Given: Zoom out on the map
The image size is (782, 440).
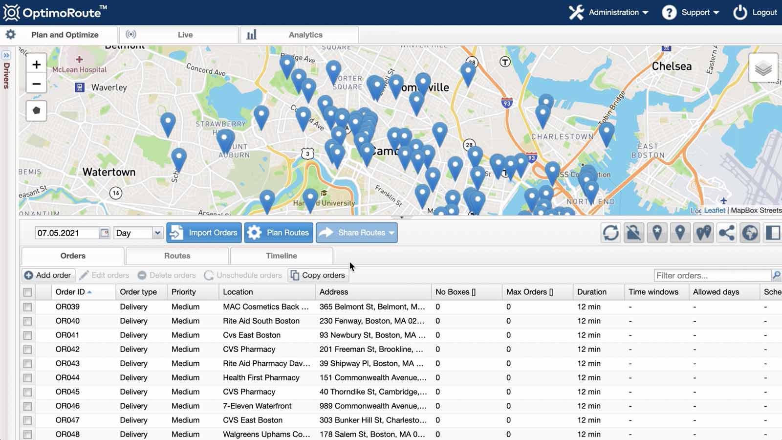Looking at the screenshot, I should pos(36,84).
